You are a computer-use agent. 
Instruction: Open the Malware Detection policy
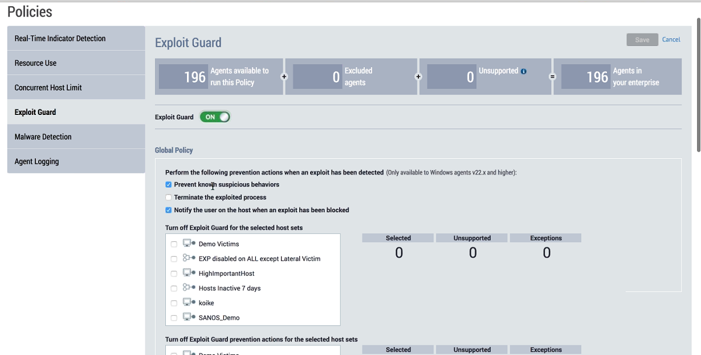point(76,137)
